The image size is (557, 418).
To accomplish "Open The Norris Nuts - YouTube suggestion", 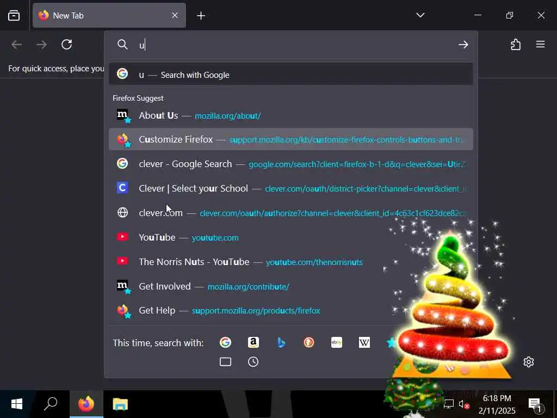I will coord(291,262).
